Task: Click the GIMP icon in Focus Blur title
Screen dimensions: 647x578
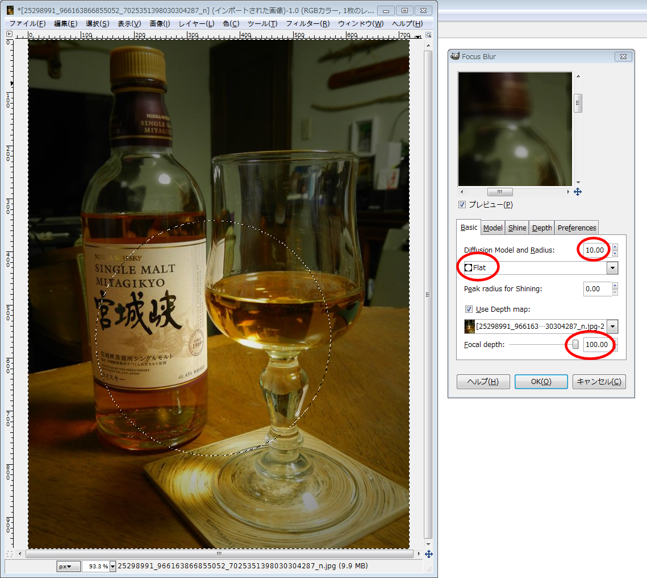Action: (456, 57)
